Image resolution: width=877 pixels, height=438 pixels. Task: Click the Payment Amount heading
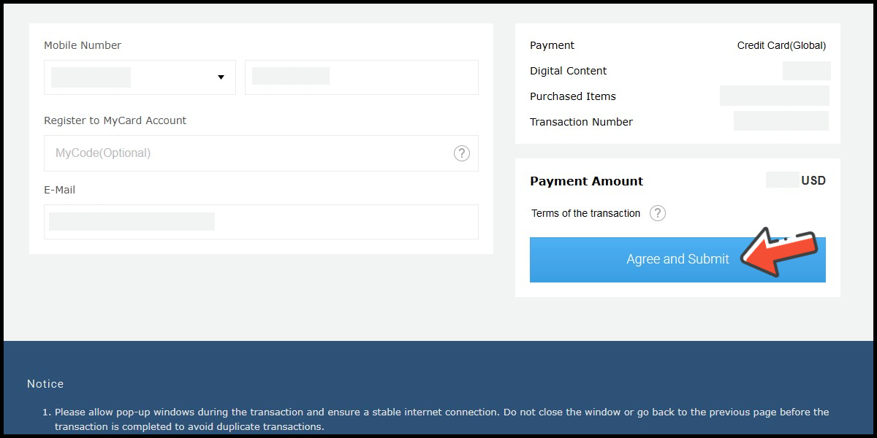click(x=586, y=181)
